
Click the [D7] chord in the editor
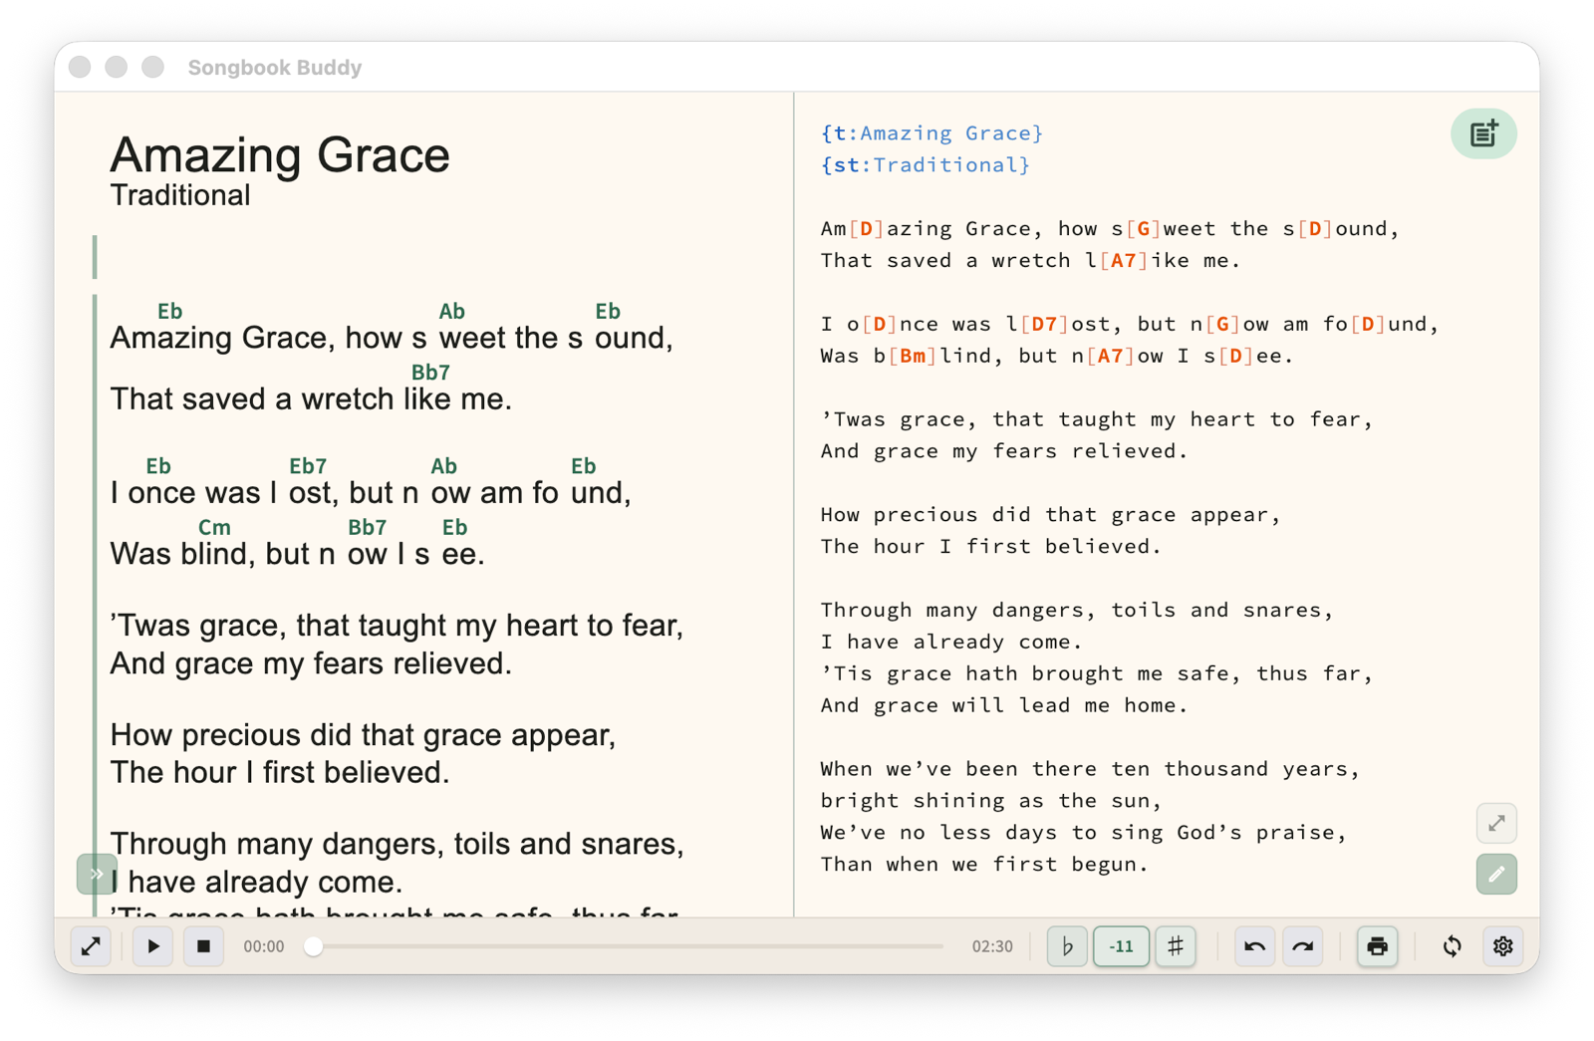pyautogui.click(x=1044, y=325)
